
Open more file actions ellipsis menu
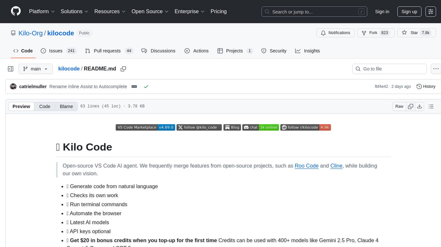(436, 69)
